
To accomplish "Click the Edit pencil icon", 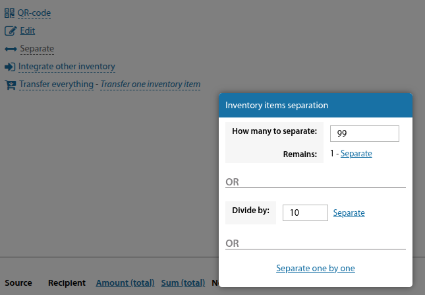I will (x=9, y=30).
